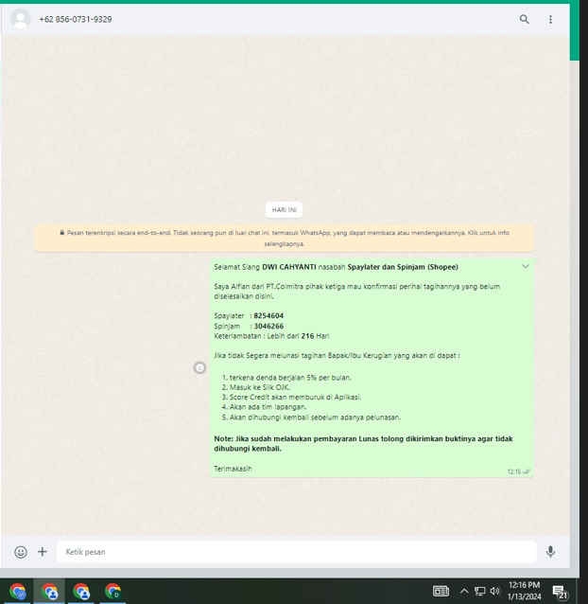Select Spaylater amount 8254604
The width and height of the screenshot is (588, 604).
point(268,315)
